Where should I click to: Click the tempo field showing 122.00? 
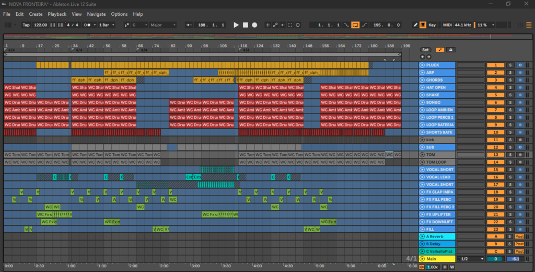click(x=40, y=25)
